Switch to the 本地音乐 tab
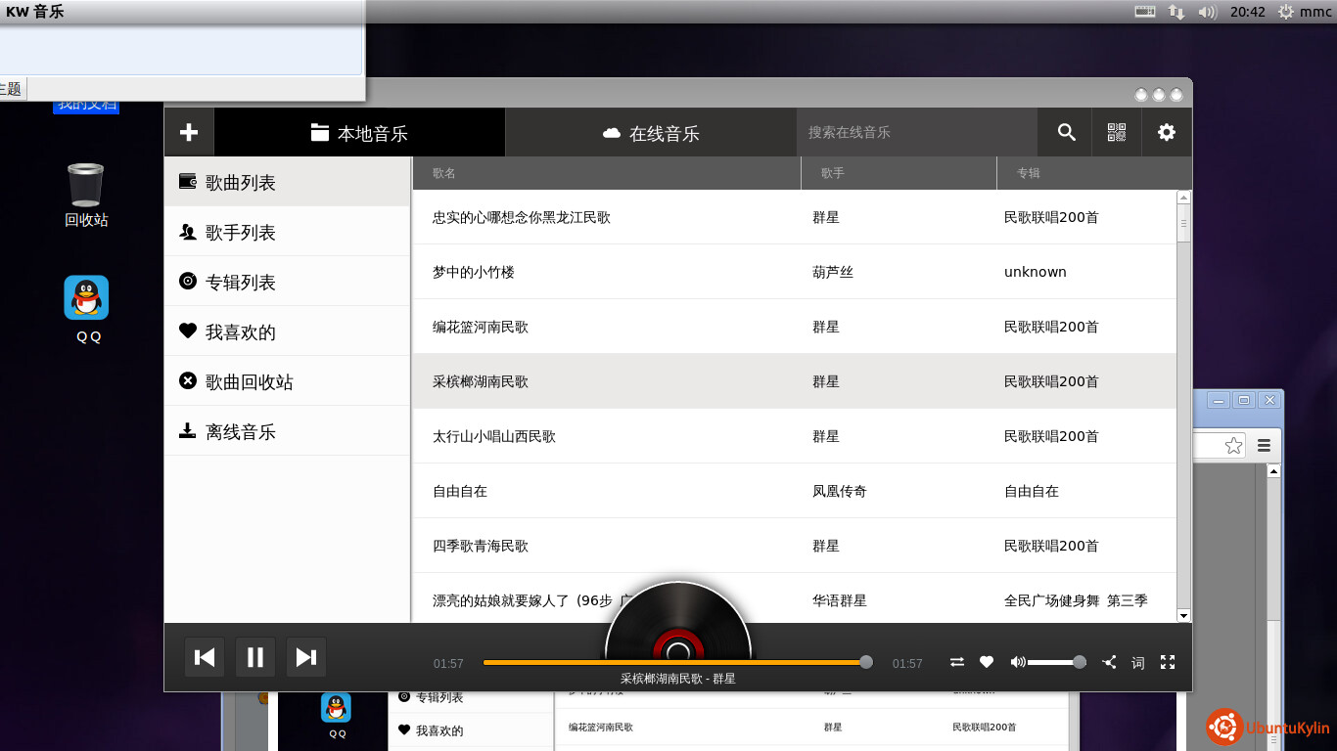The image size is (1337, 751). (359, 133)
